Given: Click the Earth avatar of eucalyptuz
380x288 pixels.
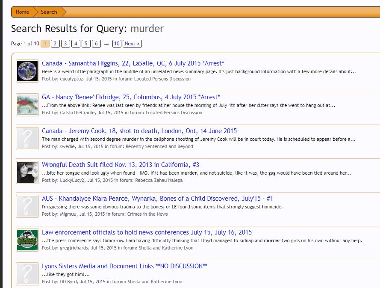Looking at the screenshot, I should pos(27,71).
